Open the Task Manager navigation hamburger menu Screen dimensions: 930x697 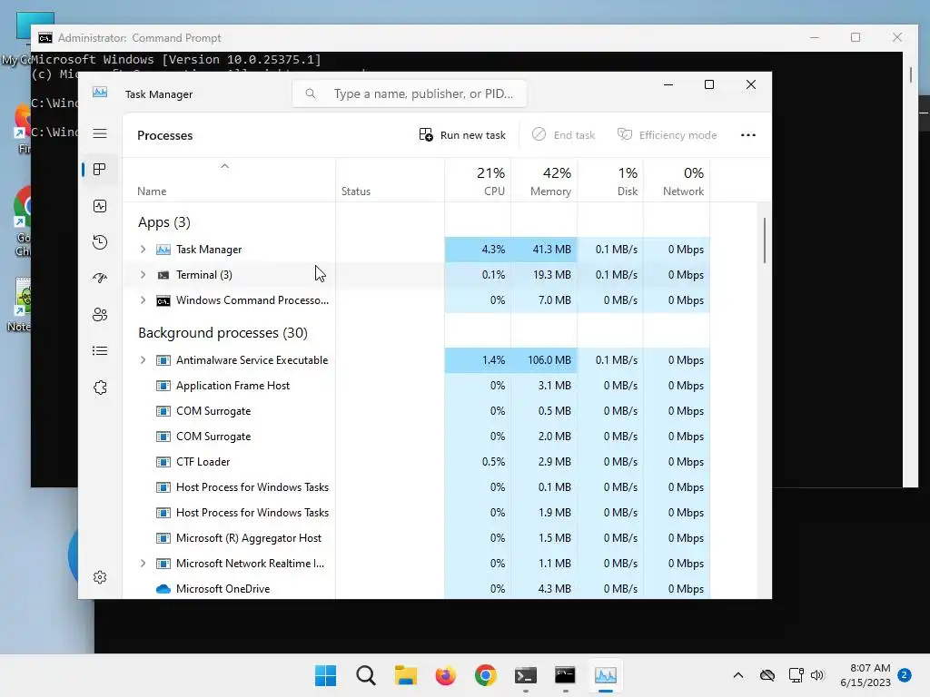pos(100,134)
